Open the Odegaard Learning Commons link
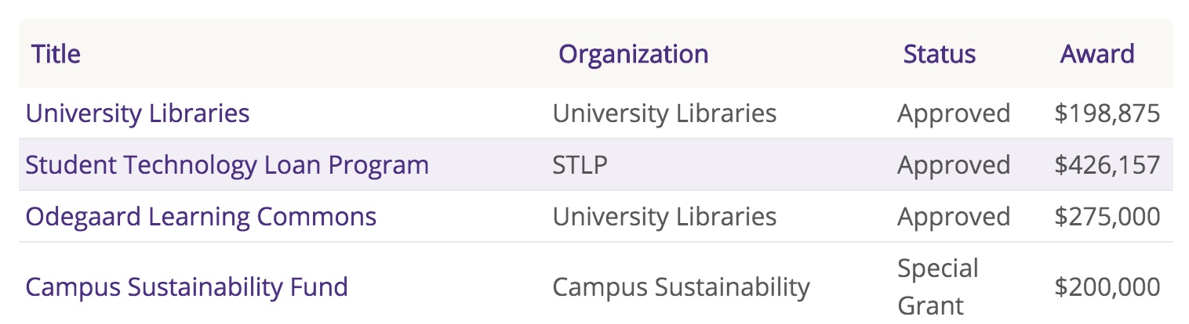This screenshot has height=324, width=1189. [x=201, y=217]
